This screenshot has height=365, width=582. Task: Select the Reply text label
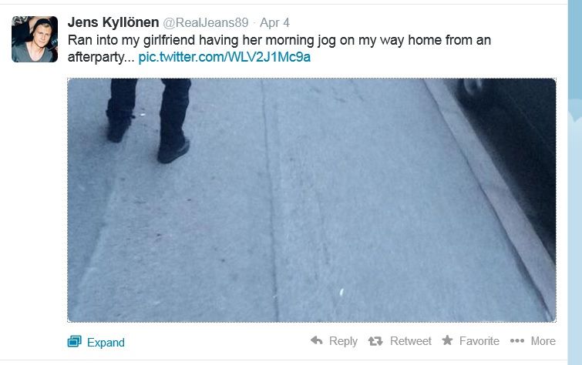point(343,341)
